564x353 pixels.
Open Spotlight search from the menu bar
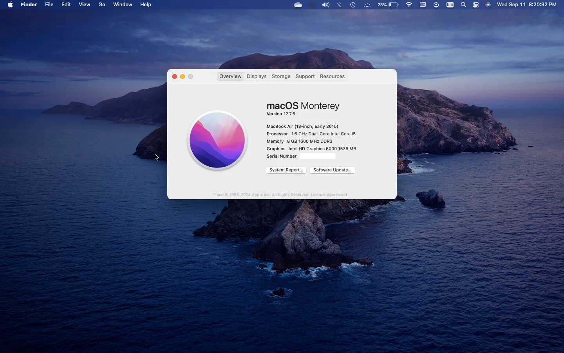[464, 5]
